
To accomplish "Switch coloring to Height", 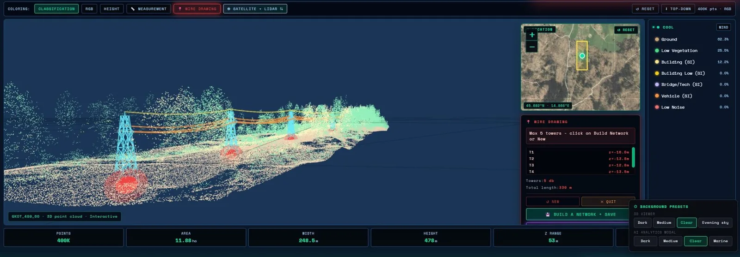I will click(x=111, y=9).
